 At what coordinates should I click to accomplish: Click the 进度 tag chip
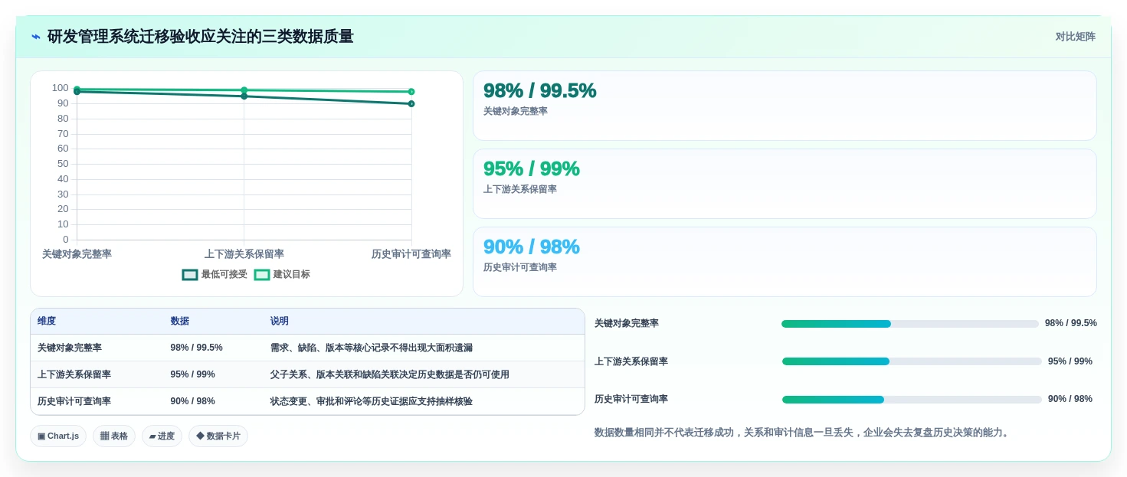pos(162,436)
